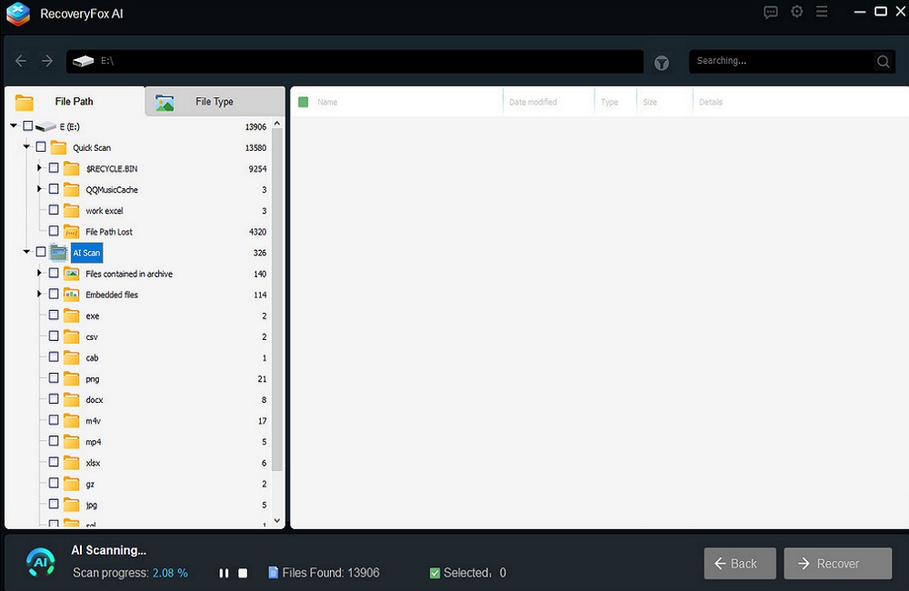Open the hamburger menu icon
The width and height of the screenshot is (909, 591).
click(822, 12)
